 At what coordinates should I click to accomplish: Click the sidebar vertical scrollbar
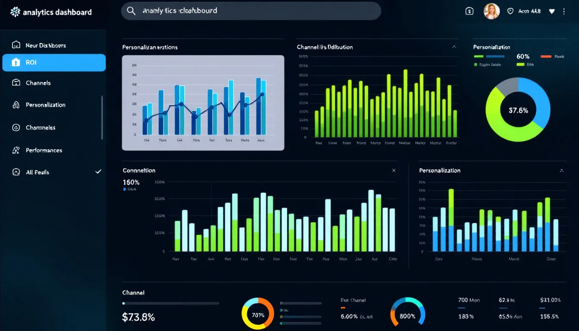pos(102,117)
